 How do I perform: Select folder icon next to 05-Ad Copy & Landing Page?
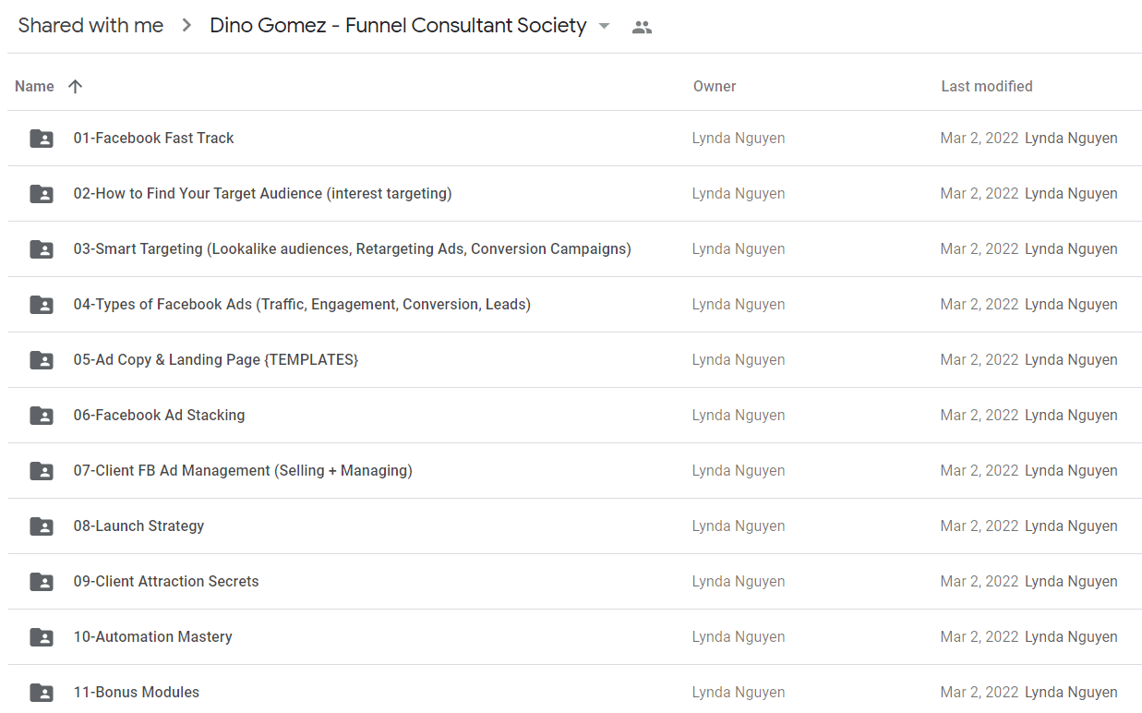tap(42, 360)
